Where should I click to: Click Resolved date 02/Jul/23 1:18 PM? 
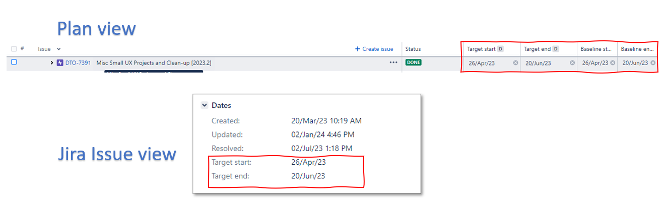pyautogui.click(x=322, y=149)
